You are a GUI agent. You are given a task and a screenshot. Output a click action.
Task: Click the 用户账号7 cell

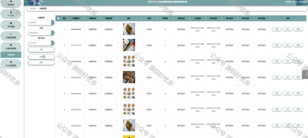(229, 46)
